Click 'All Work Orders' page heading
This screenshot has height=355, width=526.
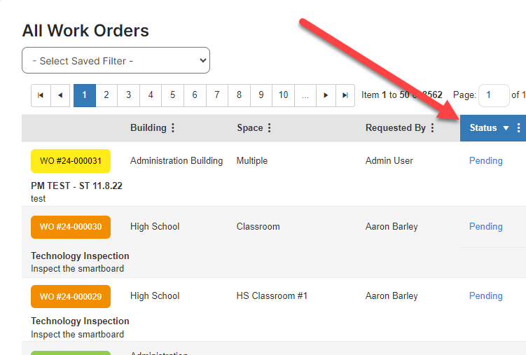tap(85, 31)
